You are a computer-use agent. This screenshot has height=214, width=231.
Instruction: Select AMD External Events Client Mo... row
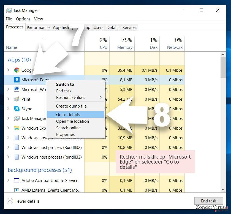[x=94, y=190]
